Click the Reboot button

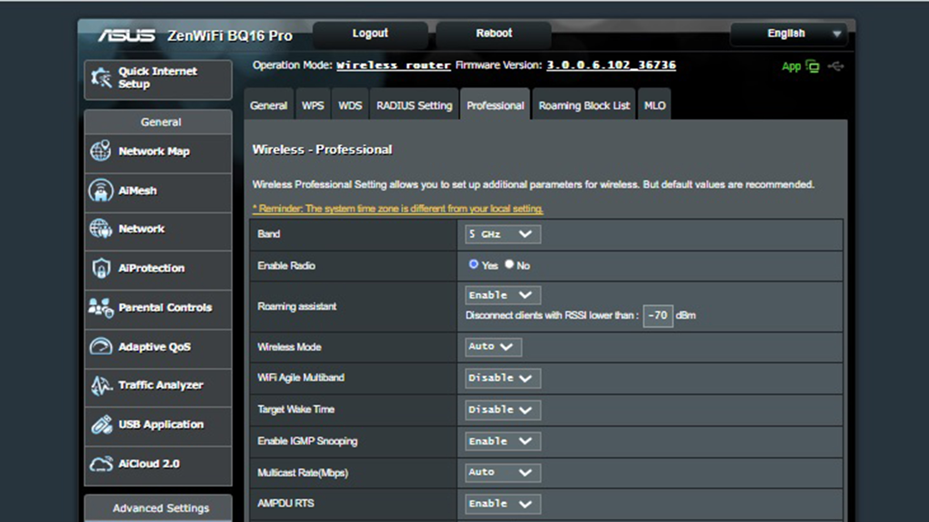tap(494, 34)
